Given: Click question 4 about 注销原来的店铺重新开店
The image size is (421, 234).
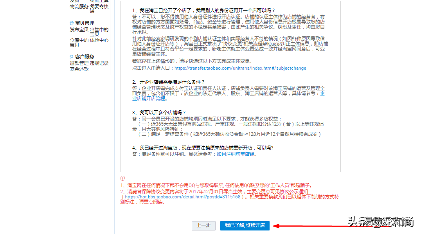Looking at the screenshot, I should tap(202, 148).
